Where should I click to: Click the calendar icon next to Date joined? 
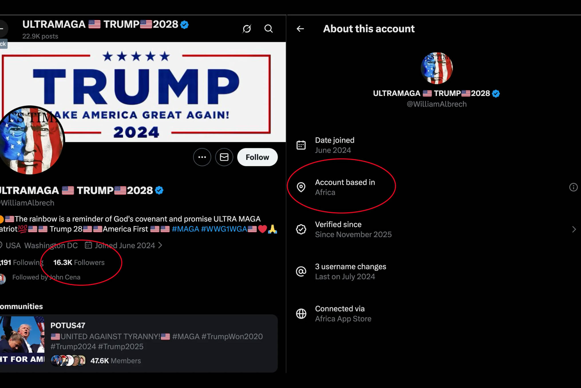301,145
